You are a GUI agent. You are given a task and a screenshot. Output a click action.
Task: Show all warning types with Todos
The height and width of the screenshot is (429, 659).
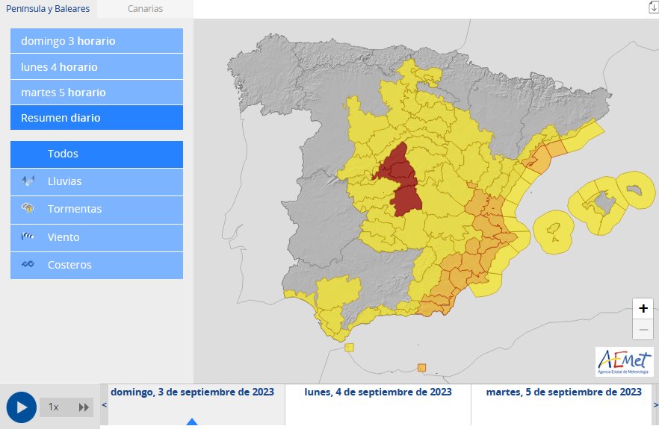96,154
